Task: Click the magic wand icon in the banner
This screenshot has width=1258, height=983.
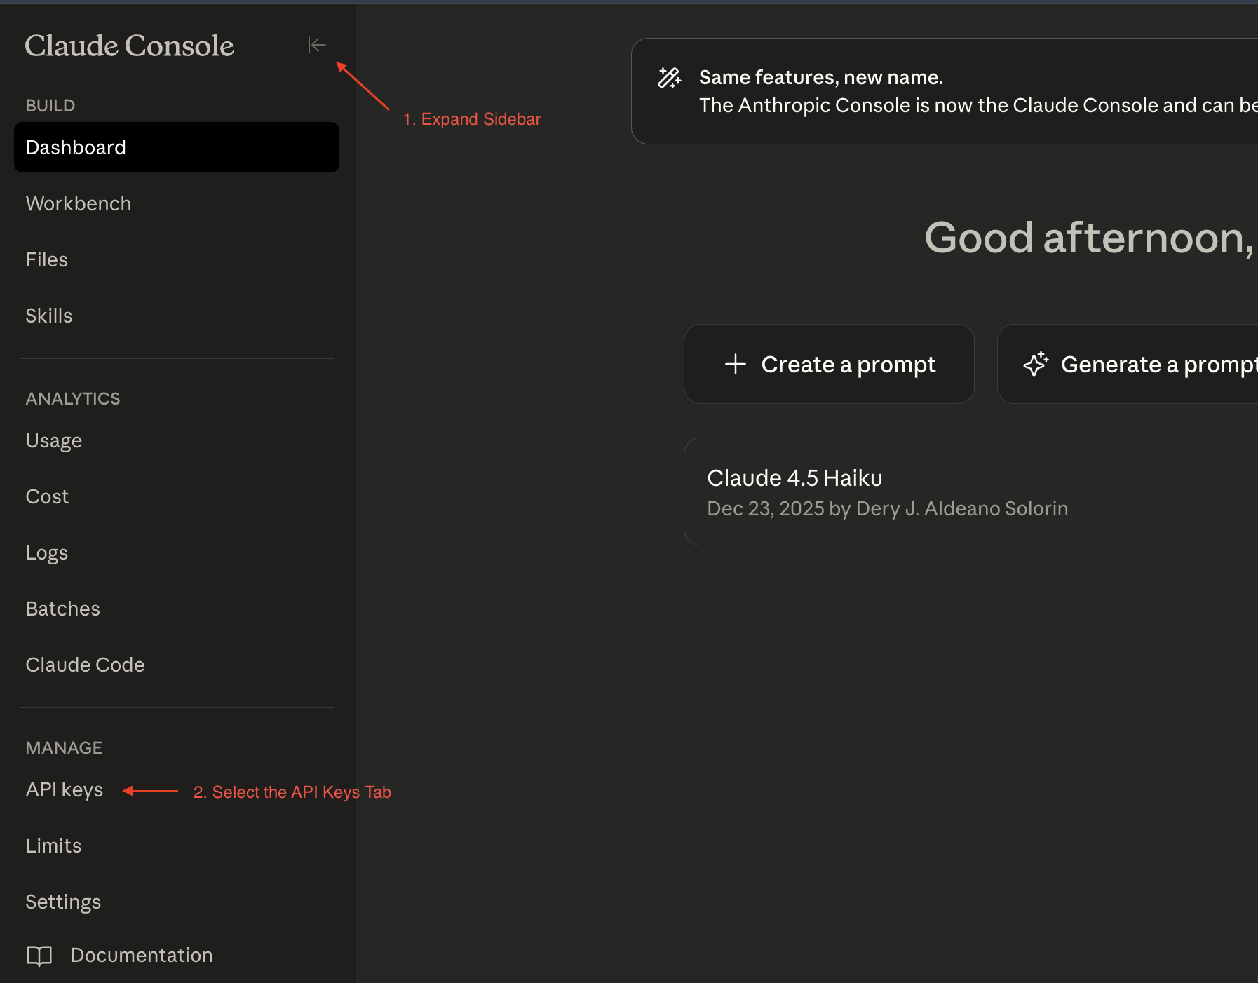Action: 670,78
